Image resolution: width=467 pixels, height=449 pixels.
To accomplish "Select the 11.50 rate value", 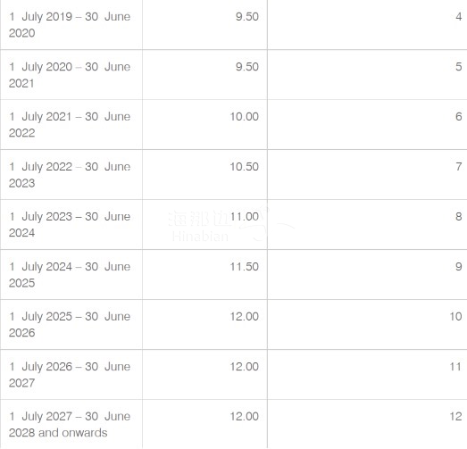I will 245,267.
